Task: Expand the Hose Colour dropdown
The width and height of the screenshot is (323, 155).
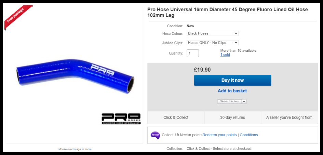Action: pyautogui.click(x=213, y=33)
